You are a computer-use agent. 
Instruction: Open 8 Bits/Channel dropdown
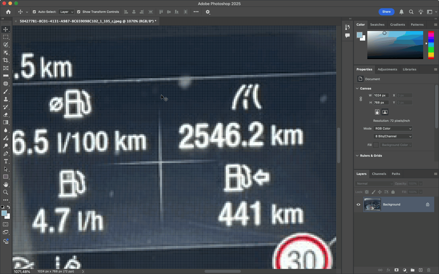393,136
